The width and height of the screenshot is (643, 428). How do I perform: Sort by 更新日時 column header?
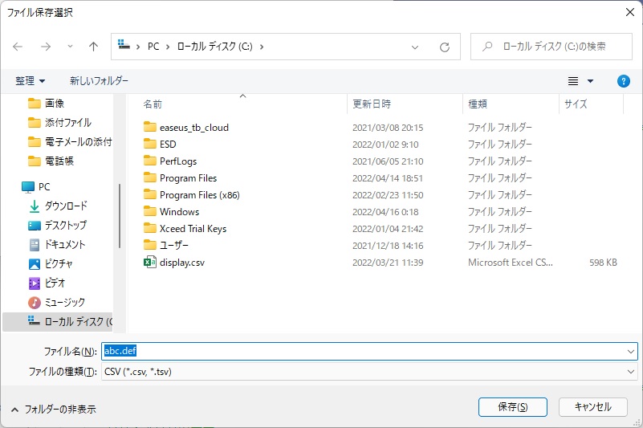click(372, 104)
